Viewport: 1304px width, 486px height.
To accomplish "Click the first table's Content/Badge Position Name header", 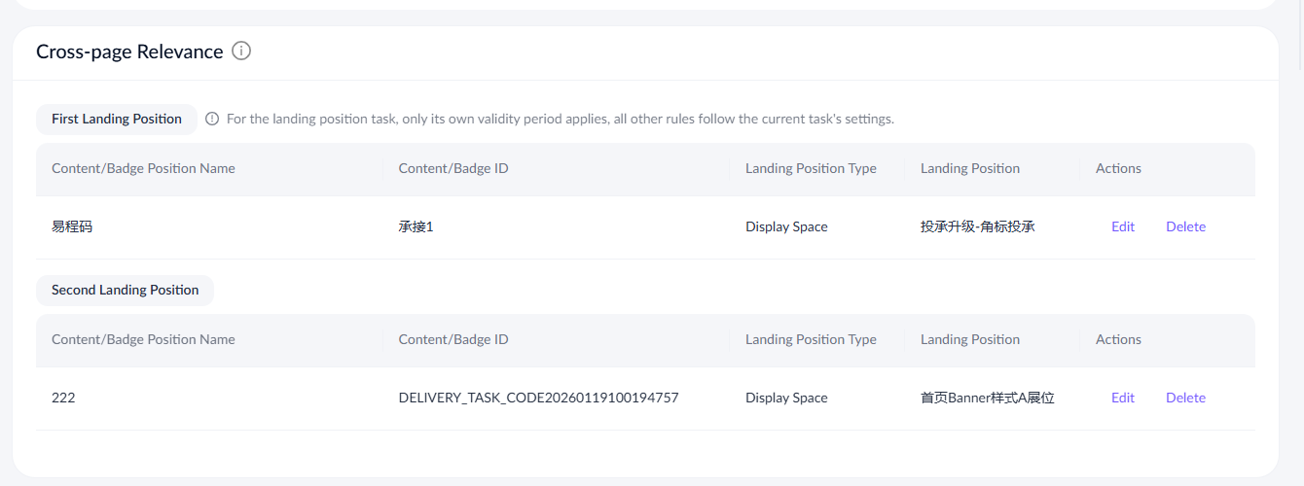I will point(143,168).
